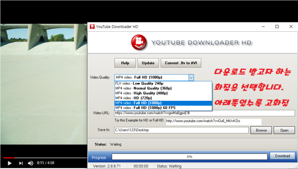298x169 pixels.
Task: Click the Update button
Action: pyautogui.click(x=148, y=63)
